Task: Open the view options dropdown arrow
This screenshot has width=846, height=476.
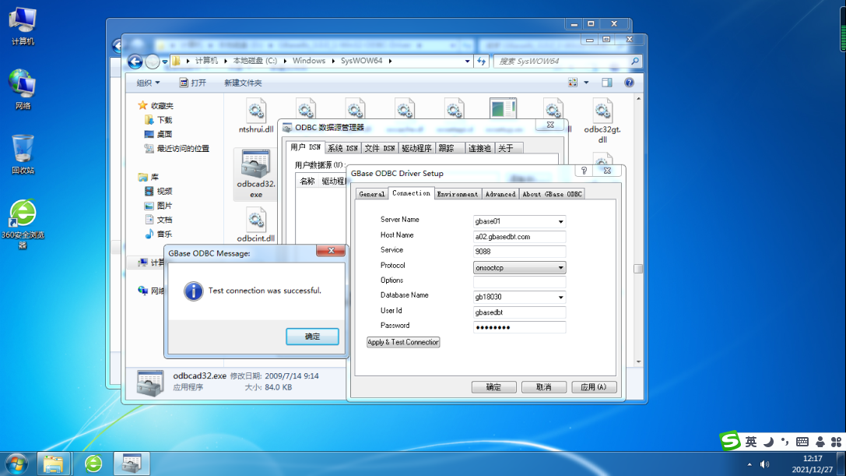Action: [x=587, y=83]
